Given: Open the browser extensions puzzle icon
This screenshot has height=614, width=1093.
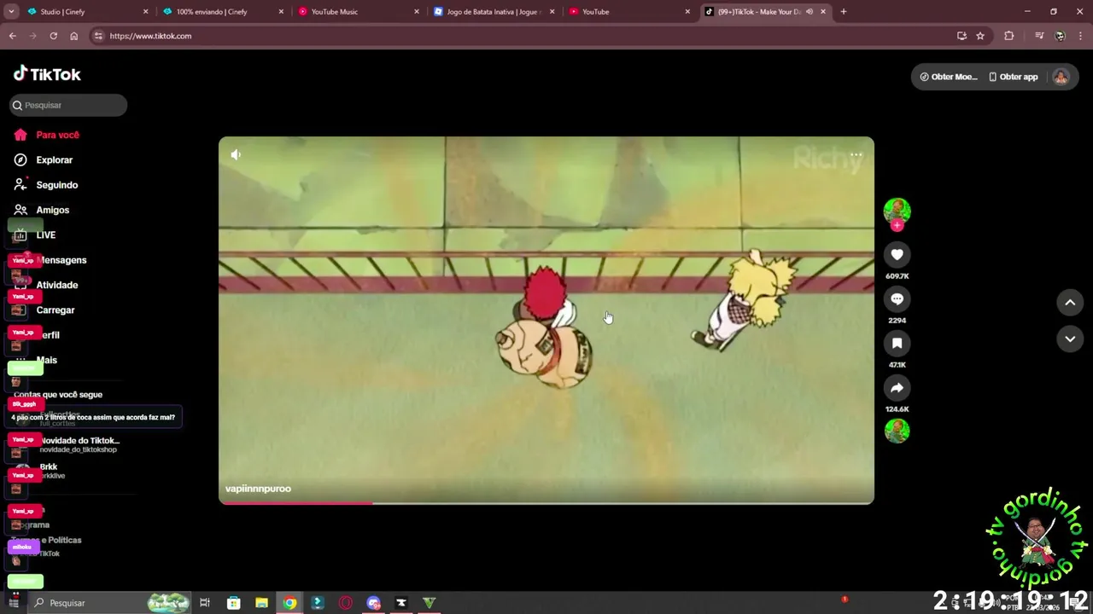Looking at the screenshot, I should click(x=1009, y=36).
